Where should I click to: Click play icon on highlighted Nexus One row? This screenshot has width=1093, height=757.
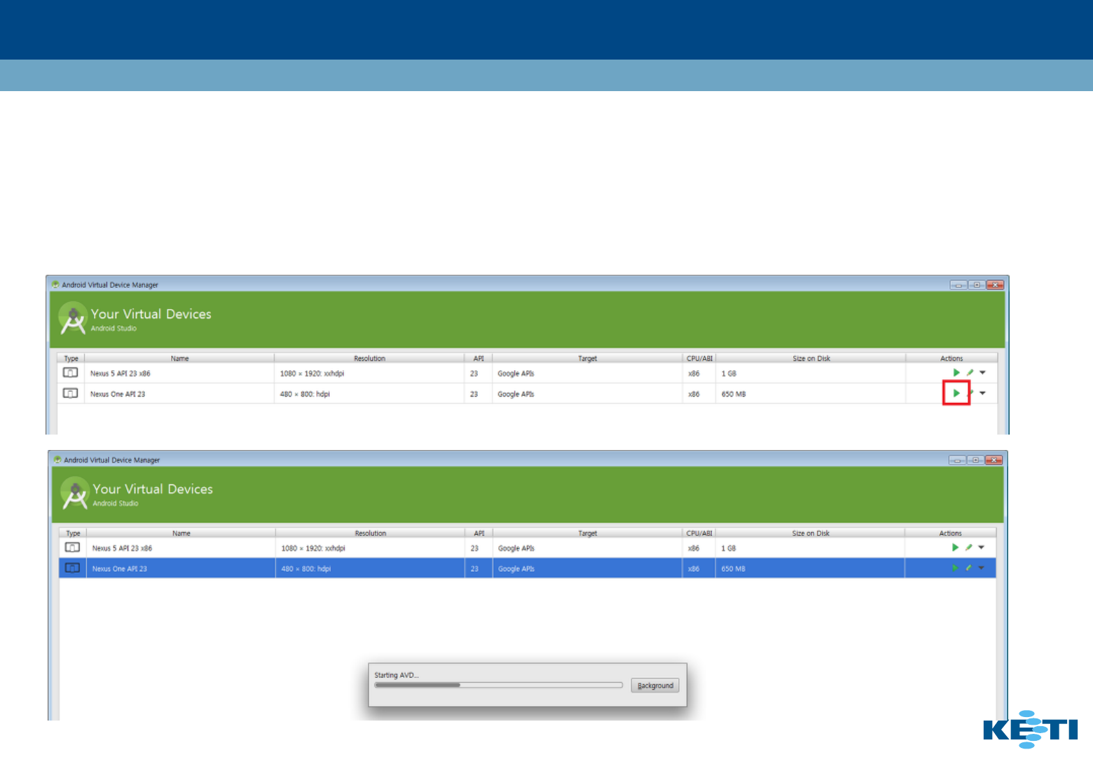[955, 568]
